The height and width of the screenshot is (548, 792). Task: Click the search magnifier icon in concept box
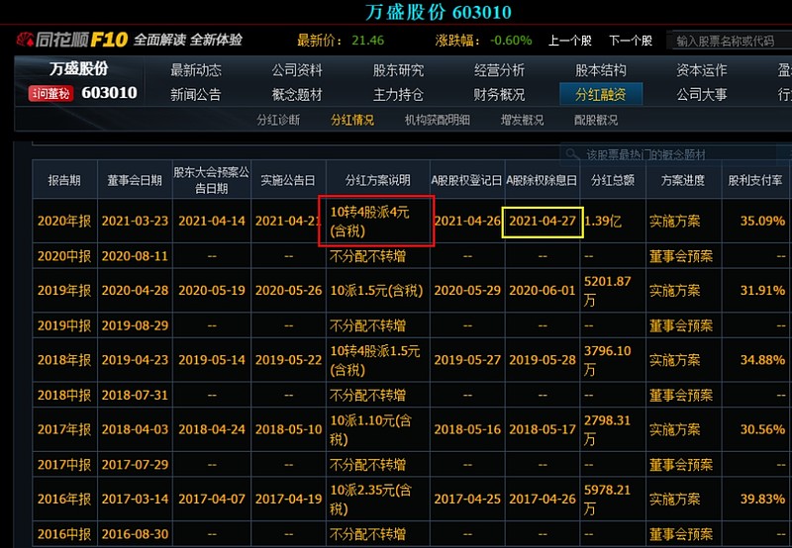pyautogui.click(x=570, y=155)
